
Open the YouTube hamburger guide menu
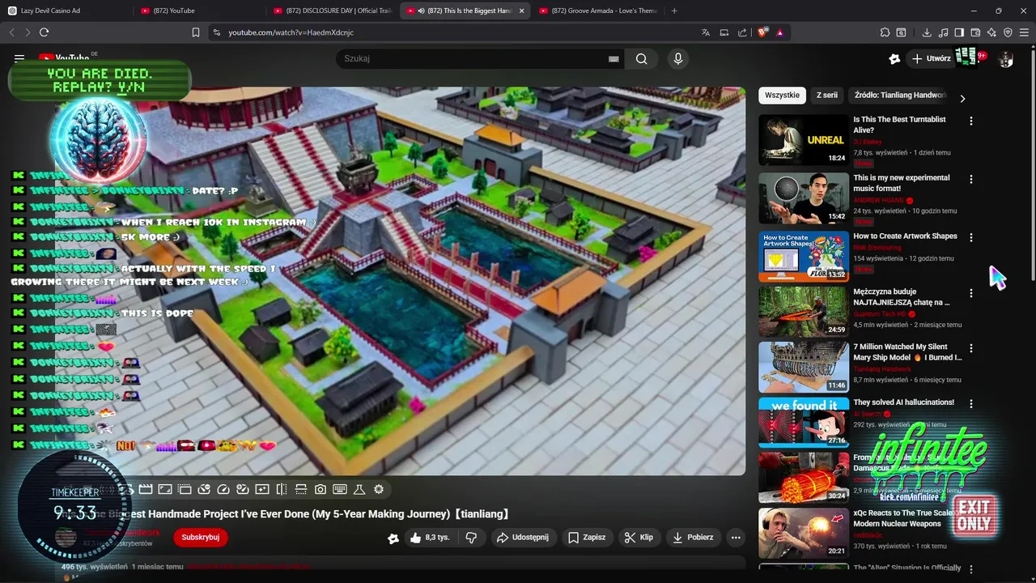pyautogui.click(x=19, y=58)
